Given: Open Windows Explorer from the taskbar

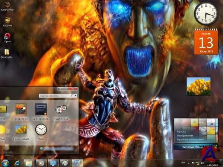Looking at the screenshot, I should point(29,163).
